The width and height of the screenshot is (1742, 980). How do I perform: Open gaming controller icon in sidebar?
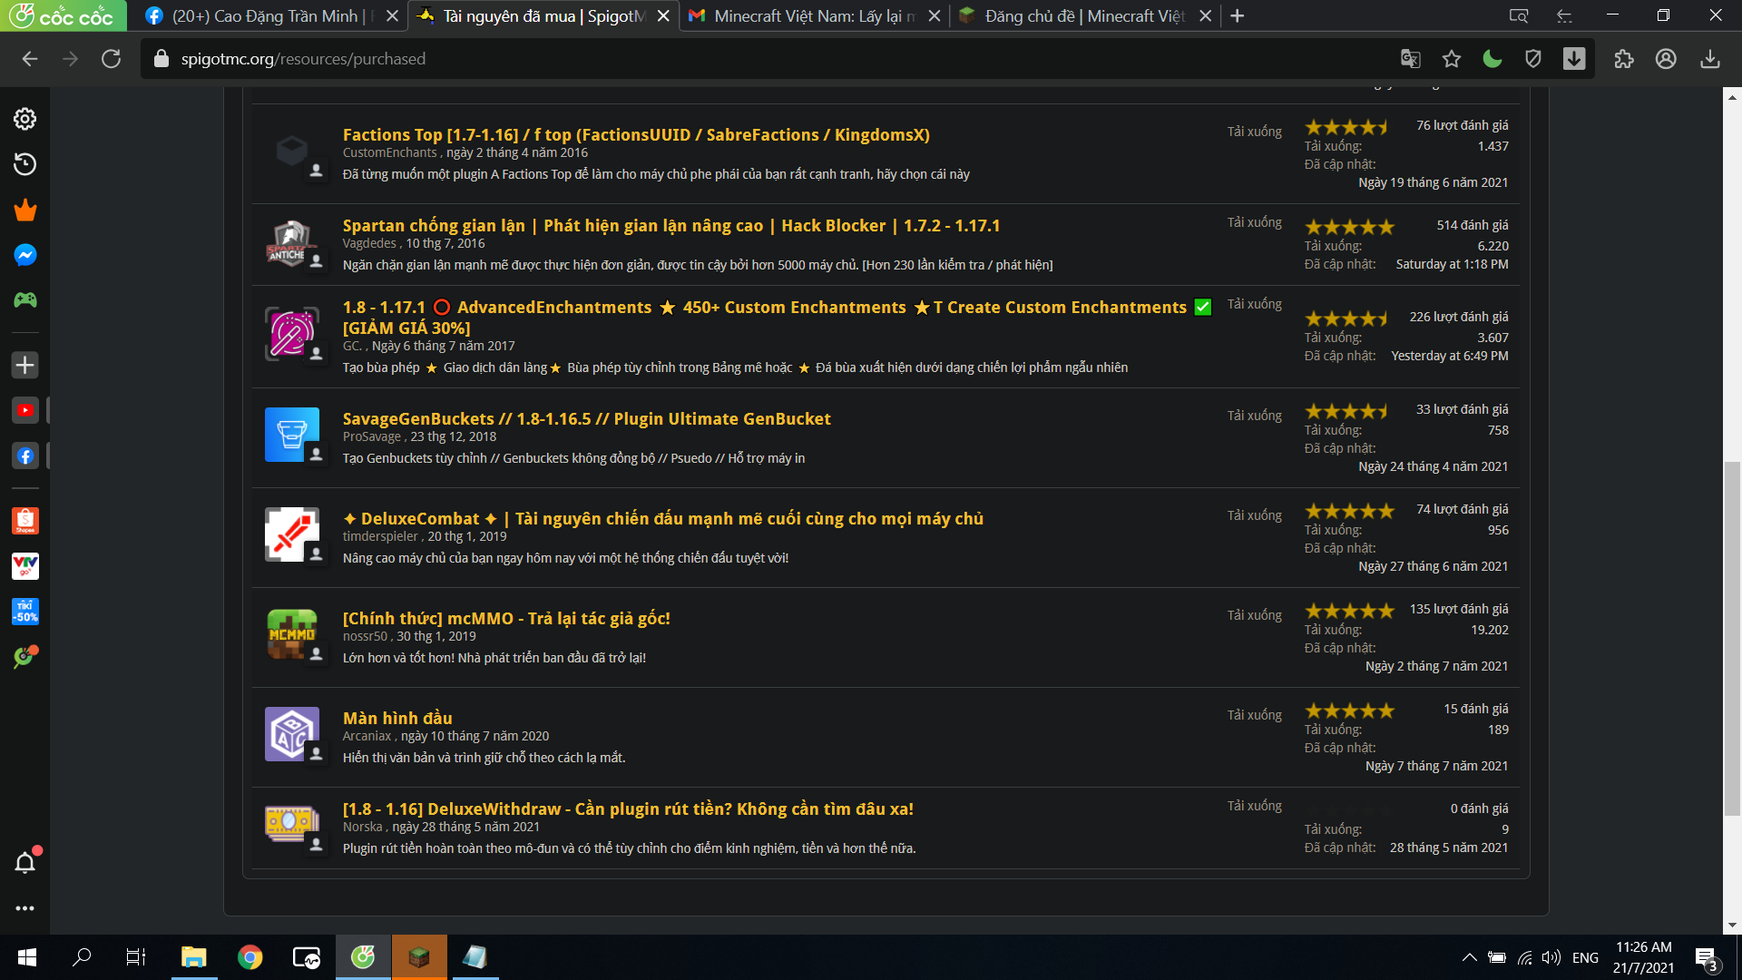(x=25, y=300)
